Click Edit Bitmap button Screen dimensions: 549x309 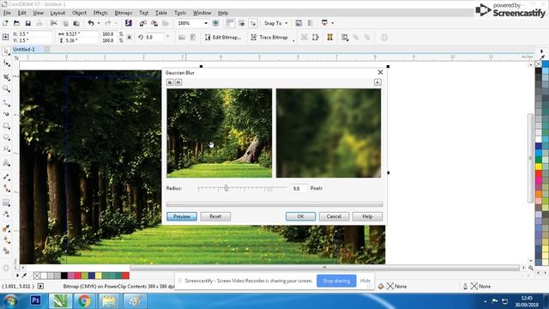click(223, 37)
